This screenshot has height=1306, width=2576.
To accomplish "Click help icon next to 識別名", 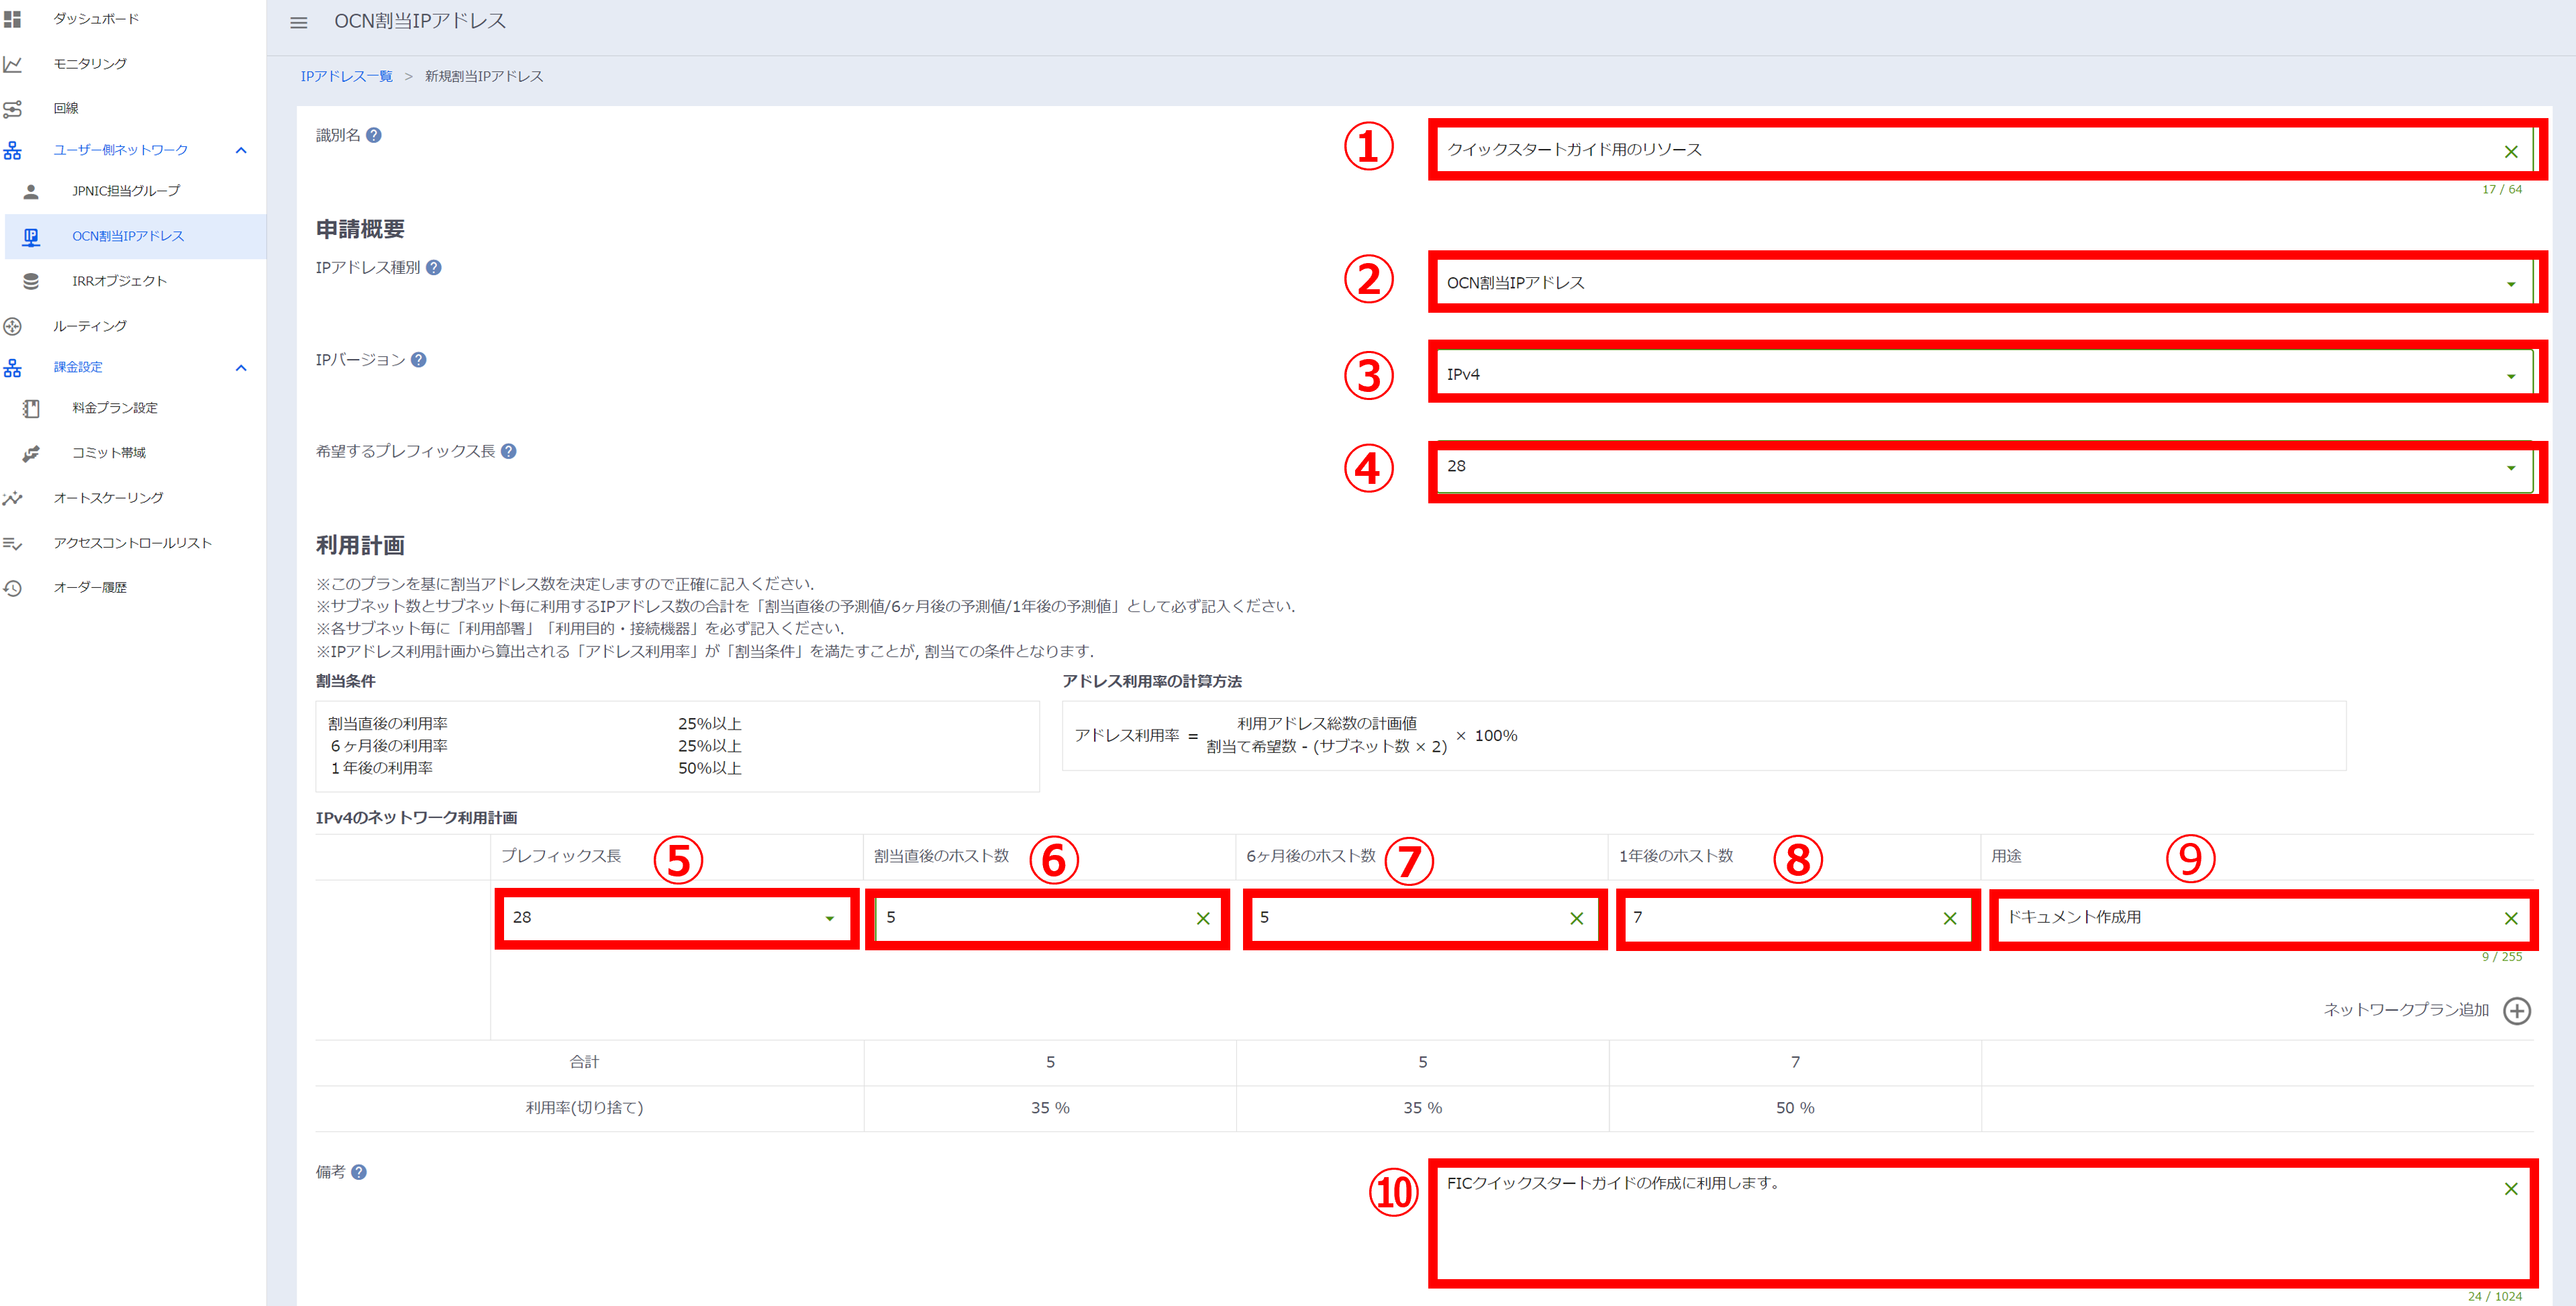I will 374,135.
